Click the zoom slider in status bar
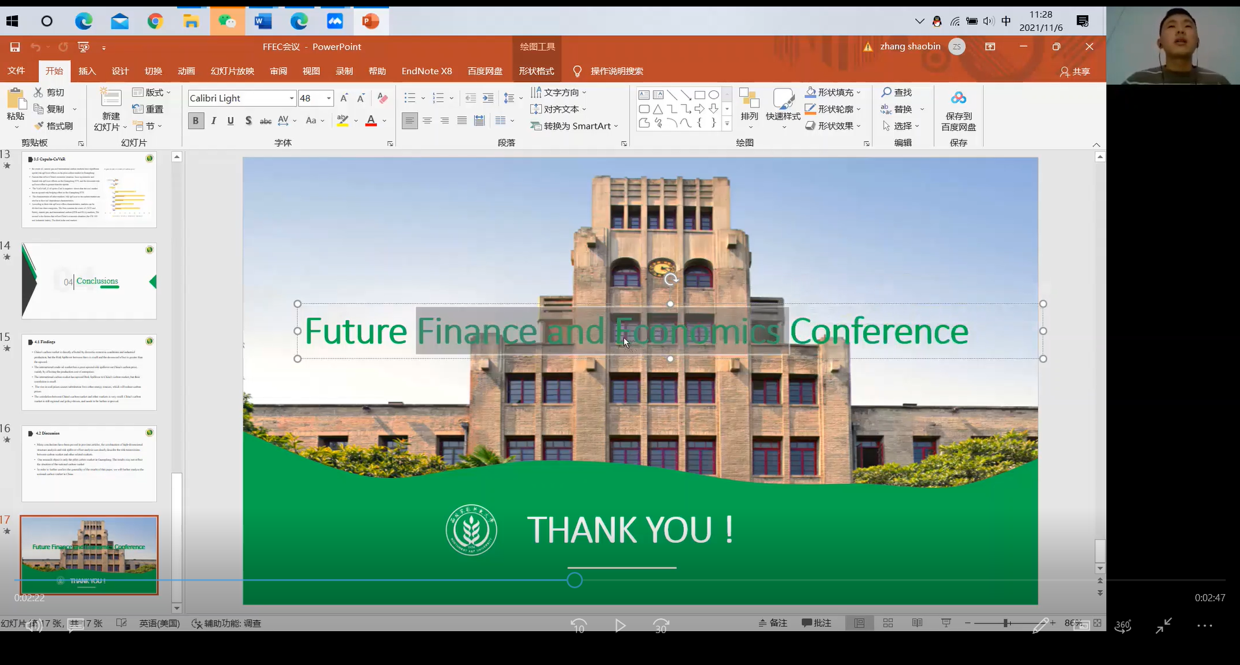Viewport: 1240px width, 665px height. [1006, 623]
